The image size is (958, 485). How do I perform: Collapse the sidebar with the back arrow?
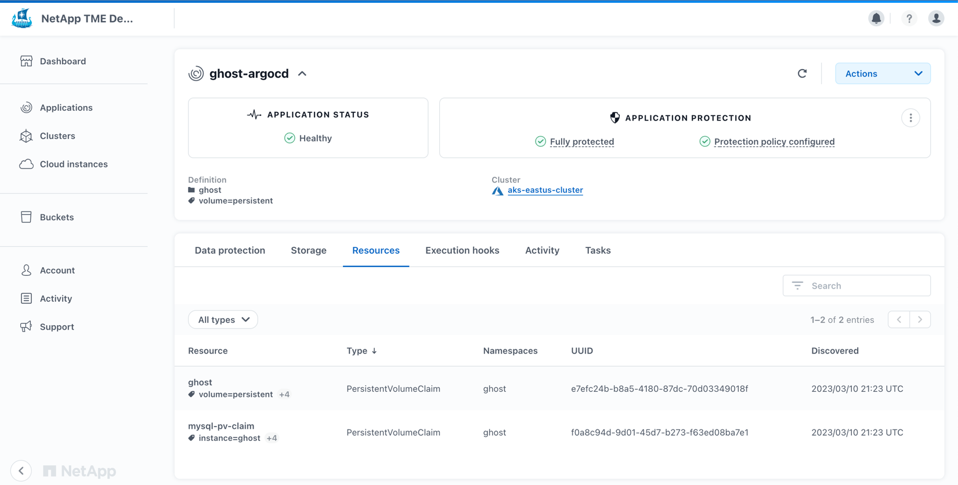[21, 471]
